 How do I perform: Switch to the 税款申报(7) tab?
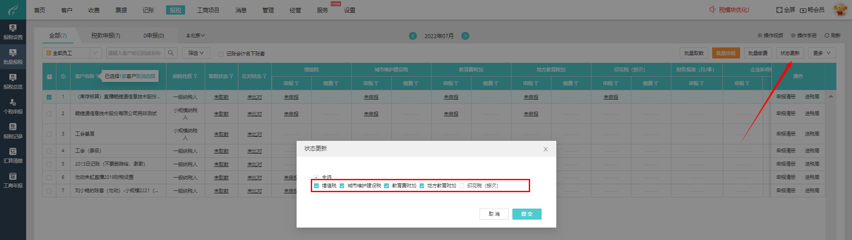[106, 35]
